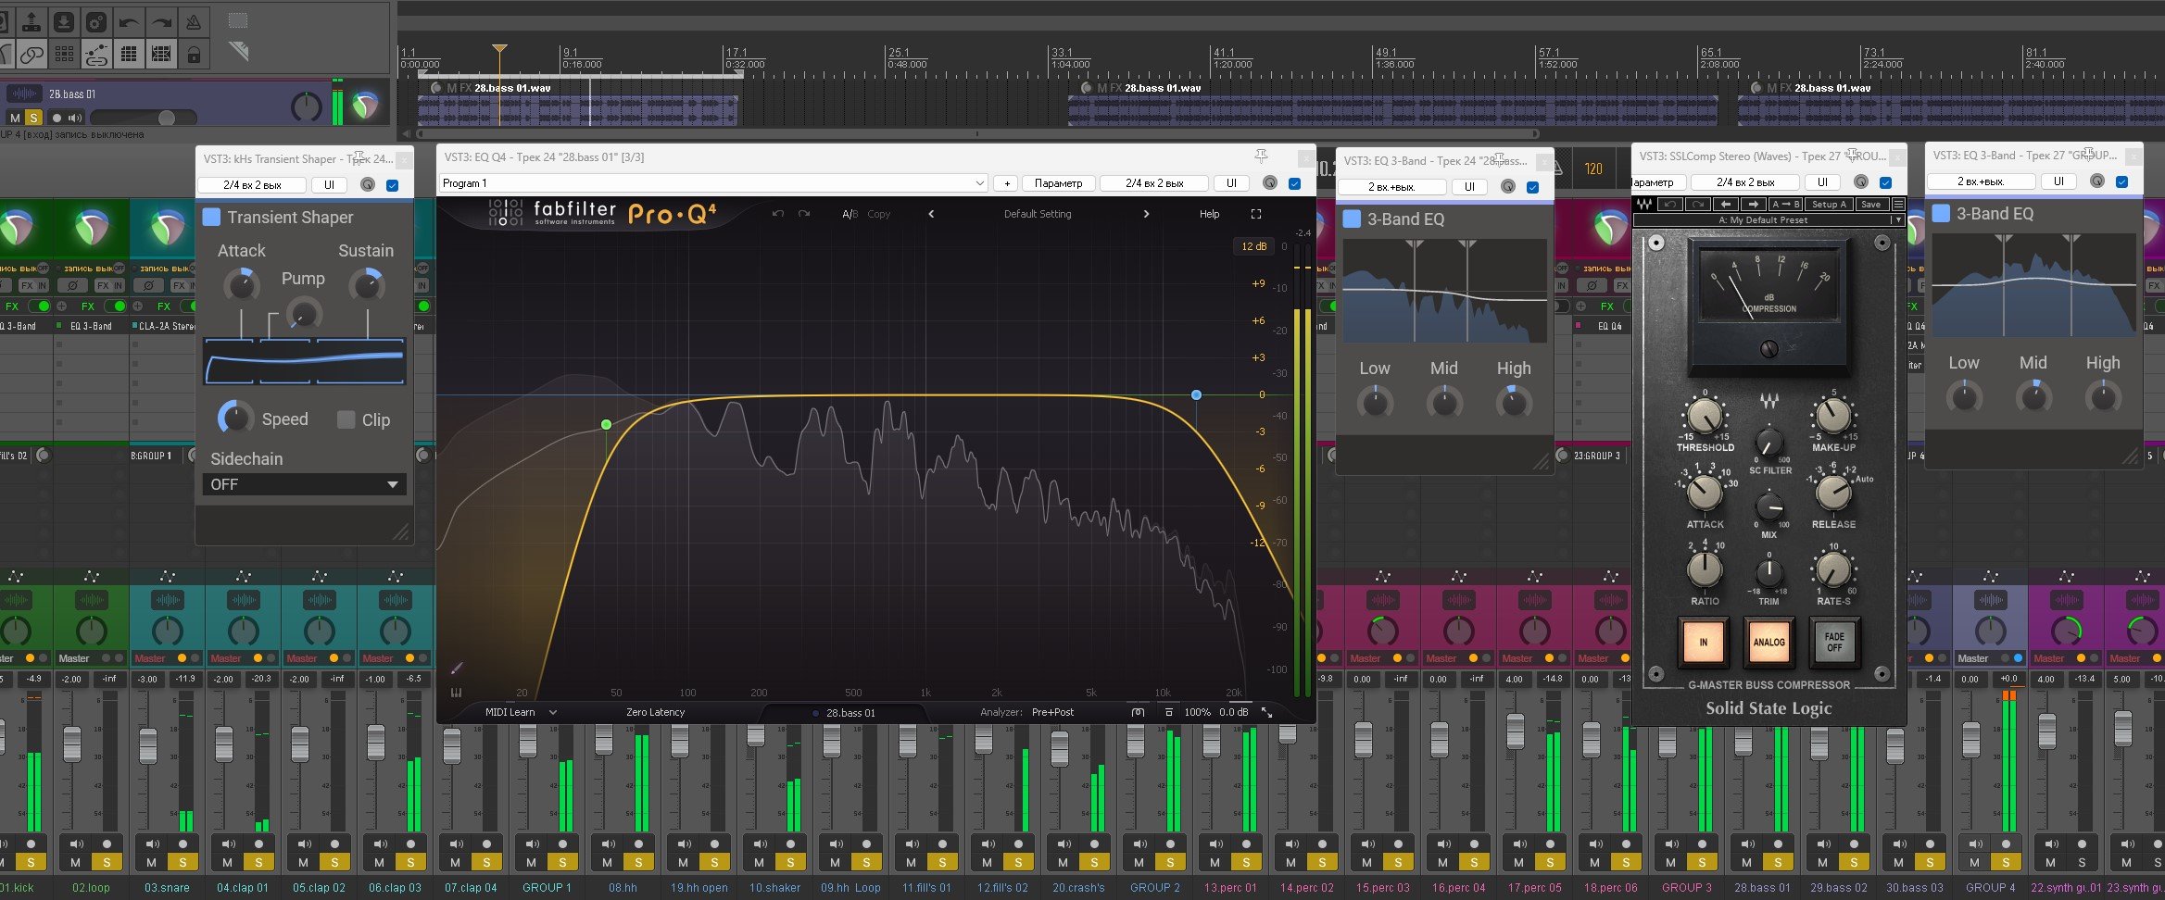2165x900 pixels.
Task: Enter full screen mode in Pro-Q 4
Action: click(1256, 214)
